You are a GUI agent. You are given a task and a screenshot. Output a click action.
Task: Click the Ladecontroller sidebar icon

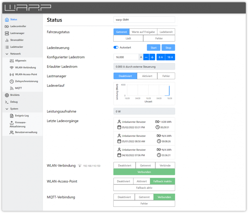[7, 26]
